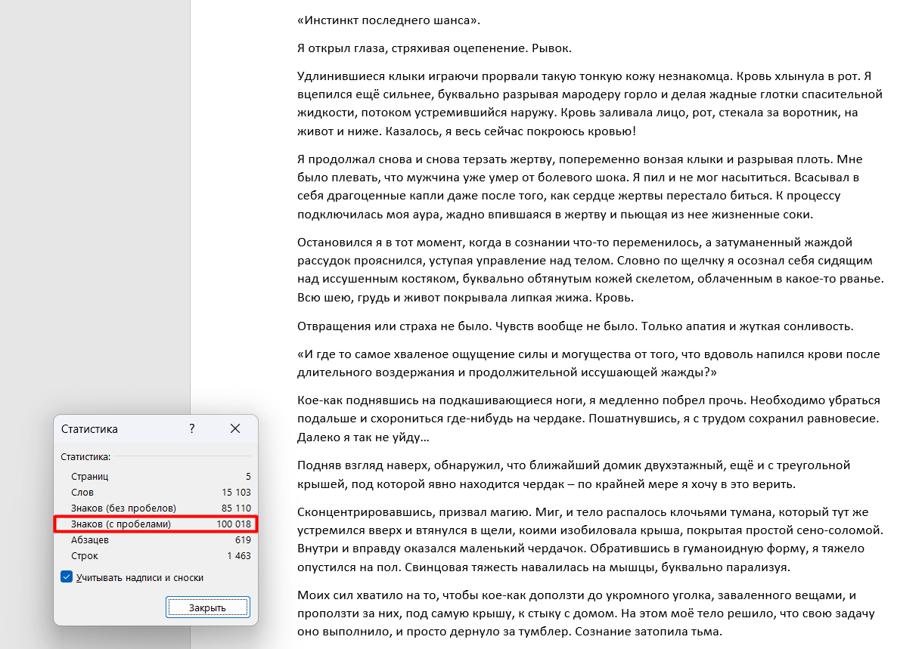922x649 pixels.
Task: Click paragraph beginning "Кое-как поднявшись"
Action: point(590,419)
